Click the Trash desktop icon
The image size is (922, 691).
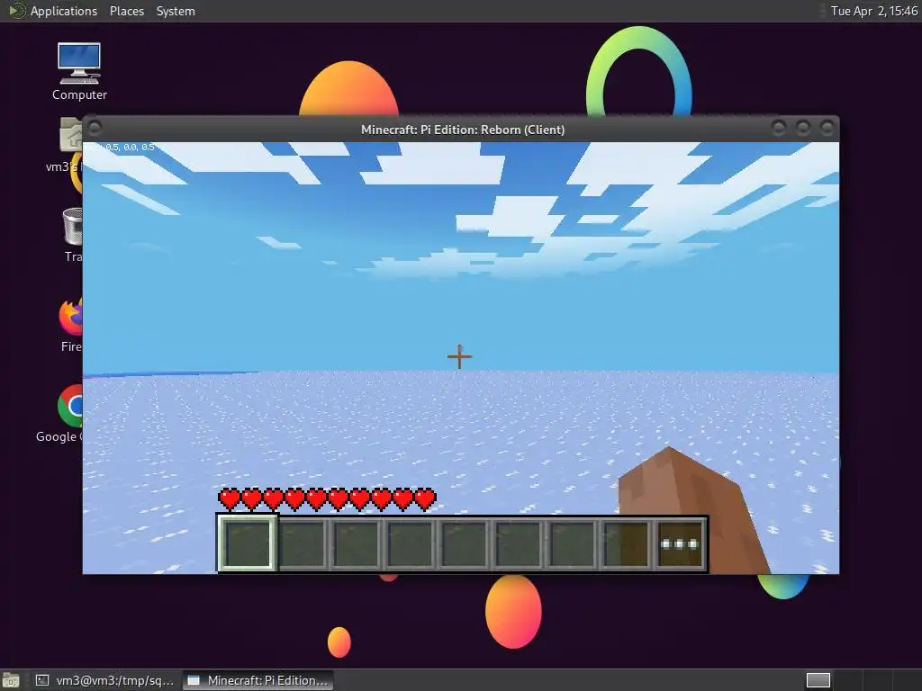pos(73,235)
